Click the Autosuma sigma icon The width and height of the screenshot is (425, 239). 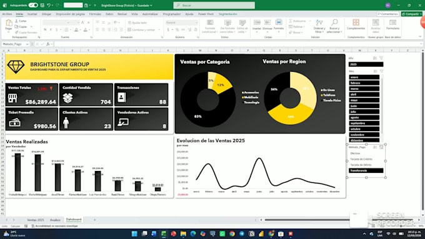291,21
